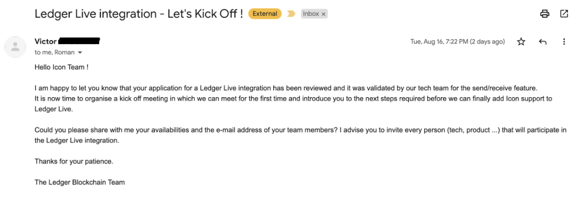Print the email using the printer icon

click(544, 14)
